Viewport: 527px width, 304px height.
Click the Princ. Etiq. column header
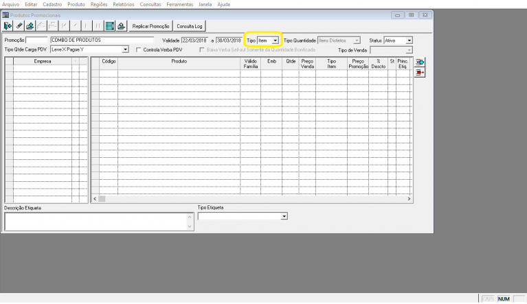(403, 64)
